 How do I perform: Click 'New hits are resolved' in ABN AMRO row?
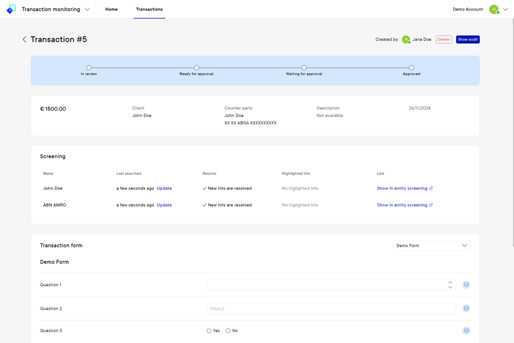point(230,205)
